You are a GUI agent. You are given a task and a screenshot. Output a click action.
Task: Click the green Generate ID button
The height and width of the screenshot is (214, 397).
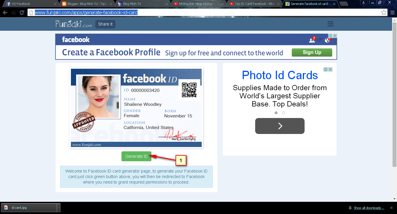136,156
